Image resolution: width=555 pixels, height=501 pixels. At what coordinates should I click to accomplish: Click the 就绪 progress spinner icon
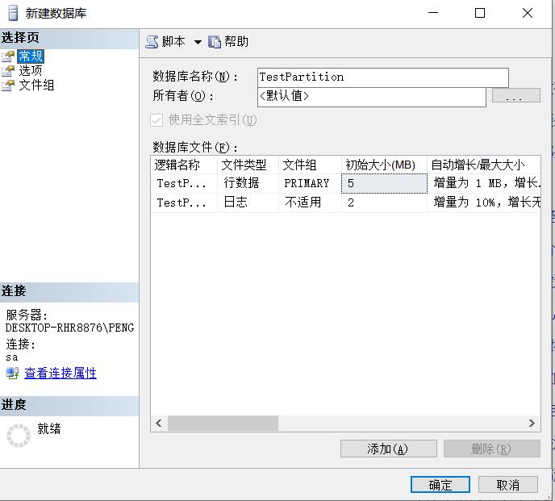click(x=19, y=436)
